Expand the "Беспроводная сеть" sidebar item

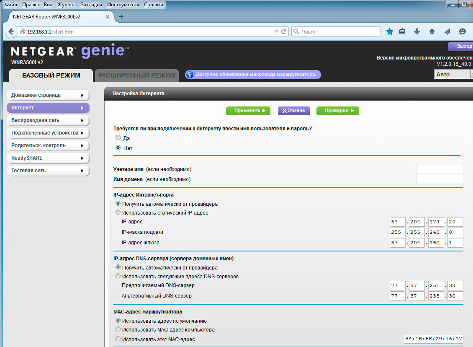point(48,120)
